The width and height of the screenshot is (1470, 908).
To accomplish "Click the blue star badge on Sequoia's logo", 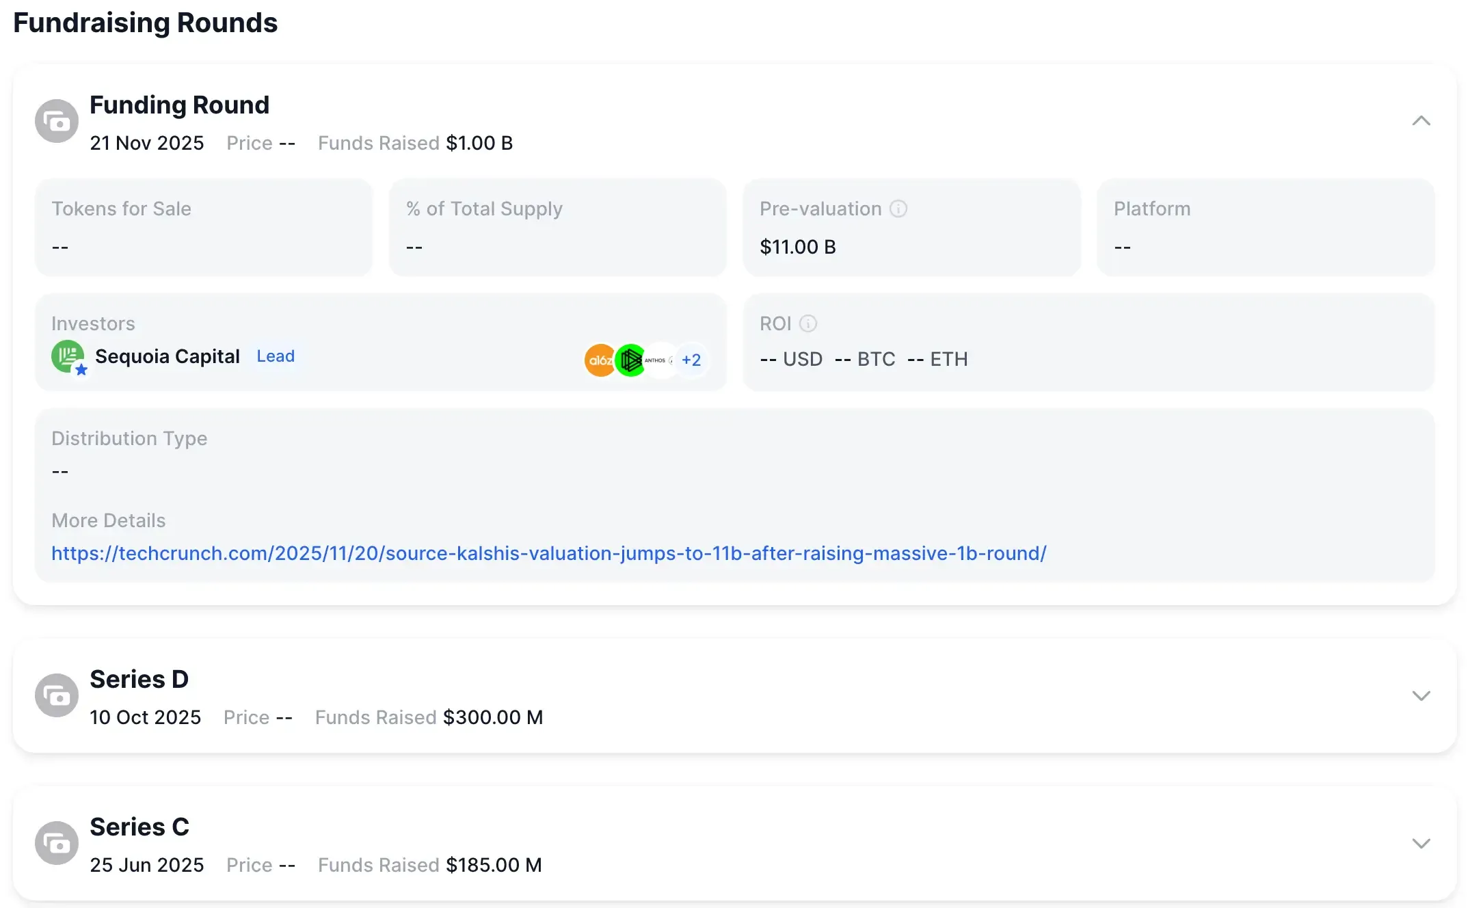I will (81, 369).
